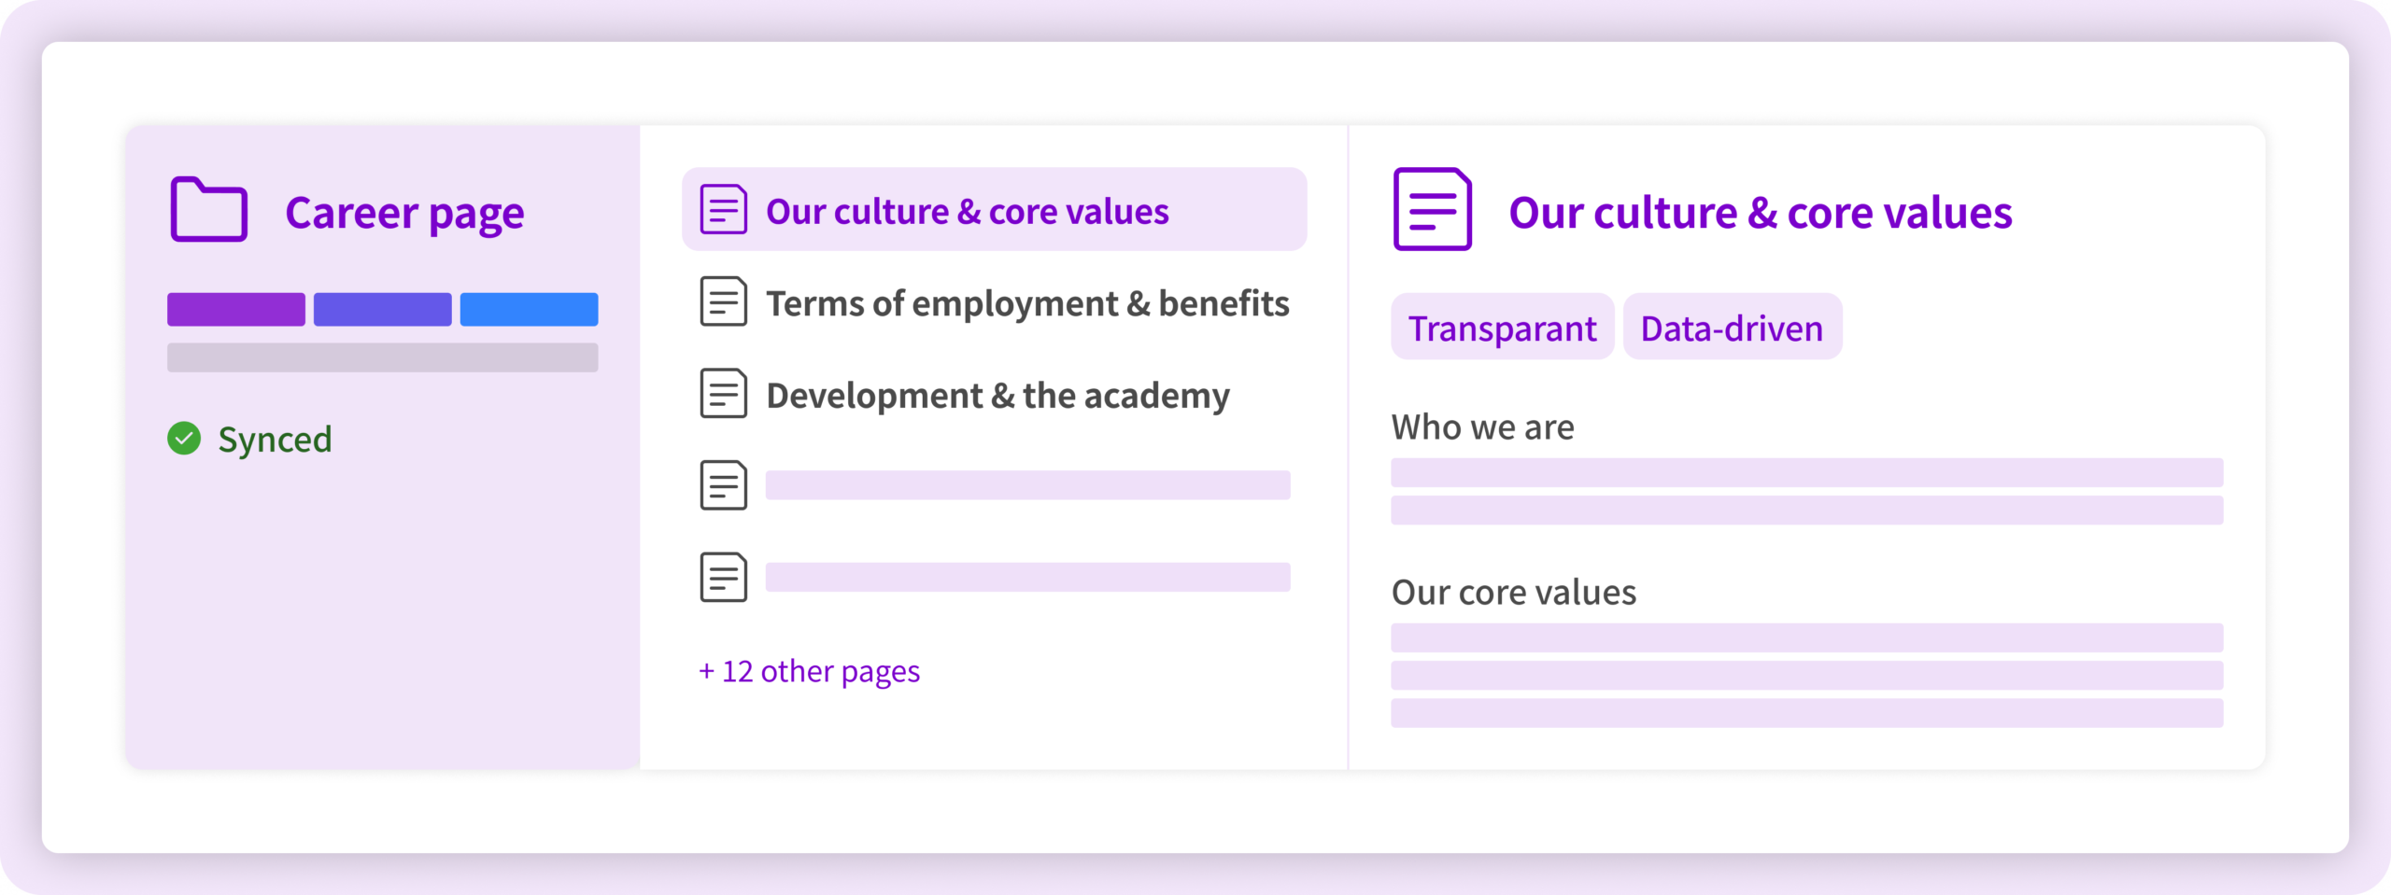2391x895 pixels.
Task: Click the blue color swatch
Action: click(529, 309)
